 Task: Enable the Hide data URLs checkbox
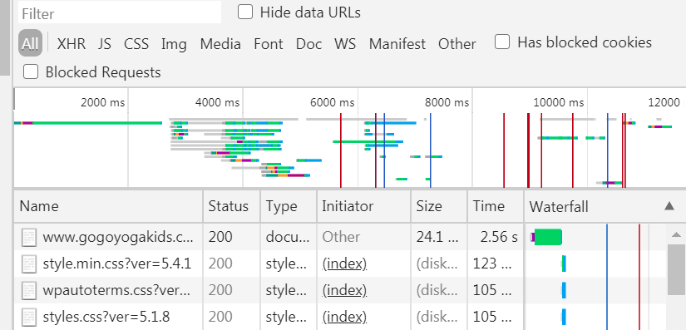click(x=245, y=12)
